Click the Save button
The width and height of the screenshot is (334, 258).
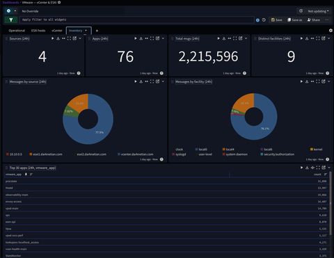[x=276, y=20]
